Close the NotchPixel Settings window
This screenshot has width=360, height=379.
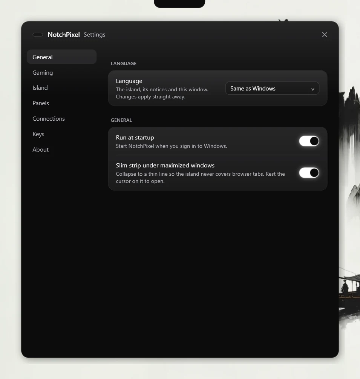point(325,35)
